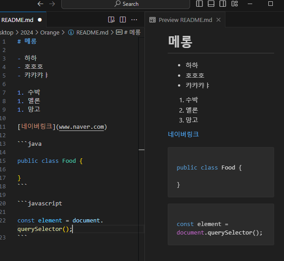The height and width of the screenshot is (261, 284).
Task: Click the wrapped querySelector(); line in the editor
Action: click(x=45, y=229)
